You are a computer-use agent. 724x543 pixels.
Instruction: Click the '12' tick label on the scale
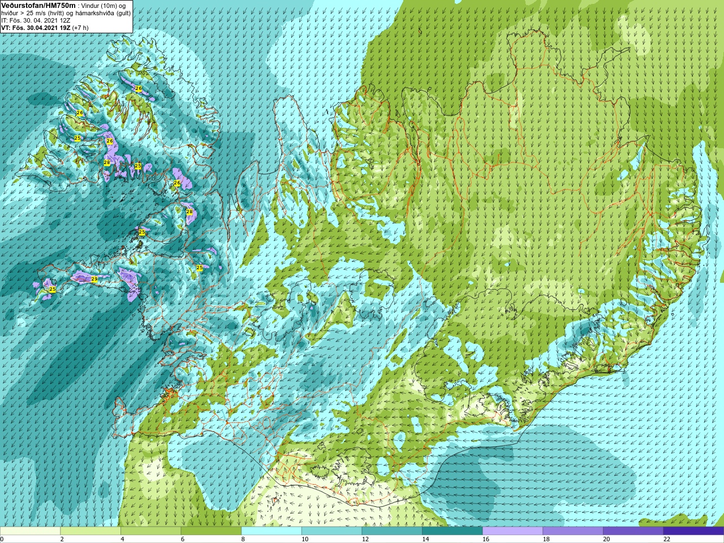pos(365,539)
